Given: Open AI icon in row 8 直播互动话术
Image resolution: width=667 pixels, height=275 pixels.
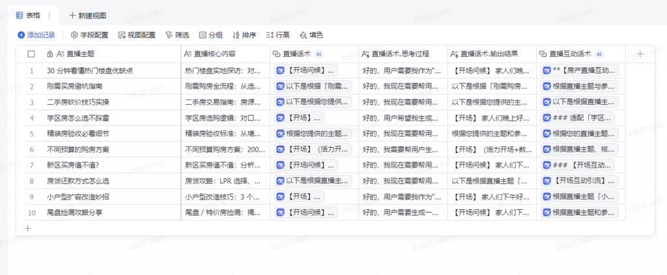Looking at the screenshot, I should 547,181.
